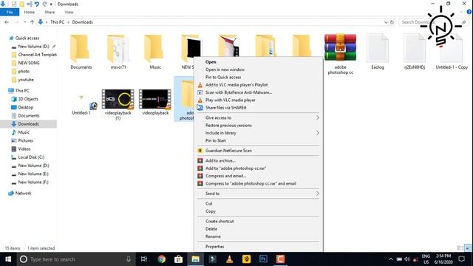The width and height of the screenshot is (473, 266).
Task: Choose Delete in the context menu
Action: point(211,229)
